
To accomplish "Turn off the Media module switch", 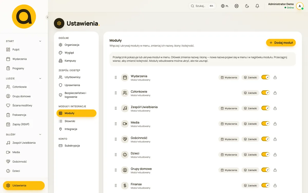I will pyautogui.click(x=266, y=124).
